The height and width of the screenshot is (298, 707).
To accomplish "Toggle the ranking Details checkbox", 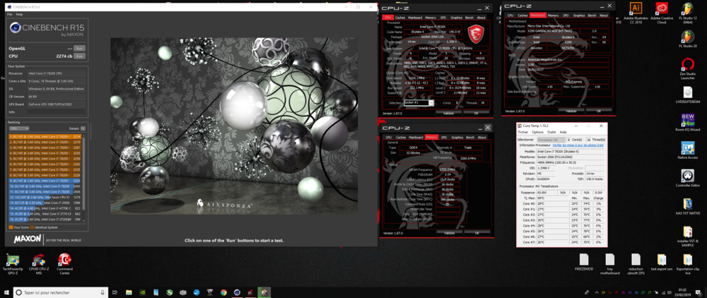I will pyautogui.click(x=83, y=129).
